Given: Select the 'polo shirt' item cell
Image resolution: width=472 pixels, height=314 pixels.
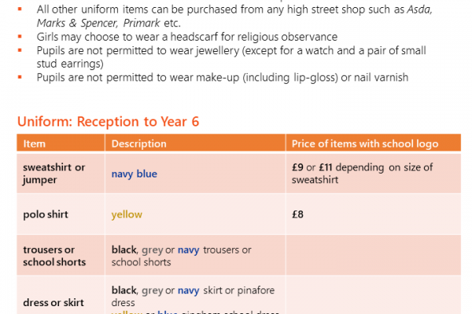Looking at the screenshot, I should (46, 214).
